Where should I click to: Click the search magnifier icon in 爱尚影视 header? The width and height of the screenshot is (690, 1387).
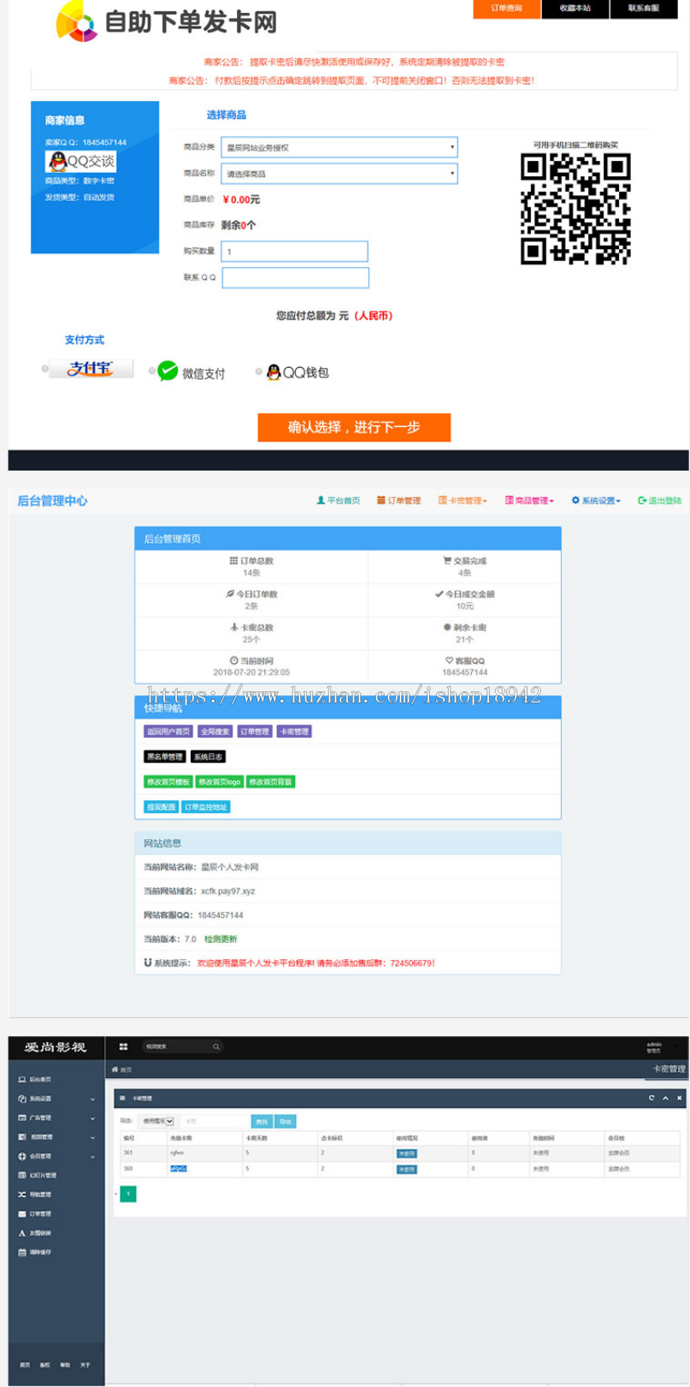click(216, 1046)
